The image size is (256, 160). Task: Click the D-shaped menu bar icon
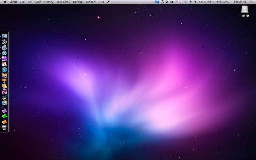(172, 2)
